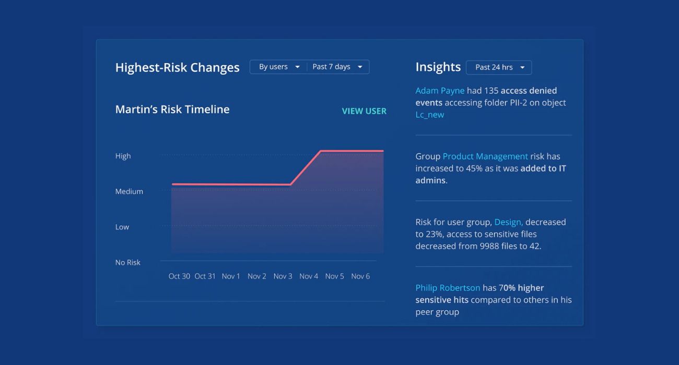Click the red risk line at Nov 5

(335, 151)
